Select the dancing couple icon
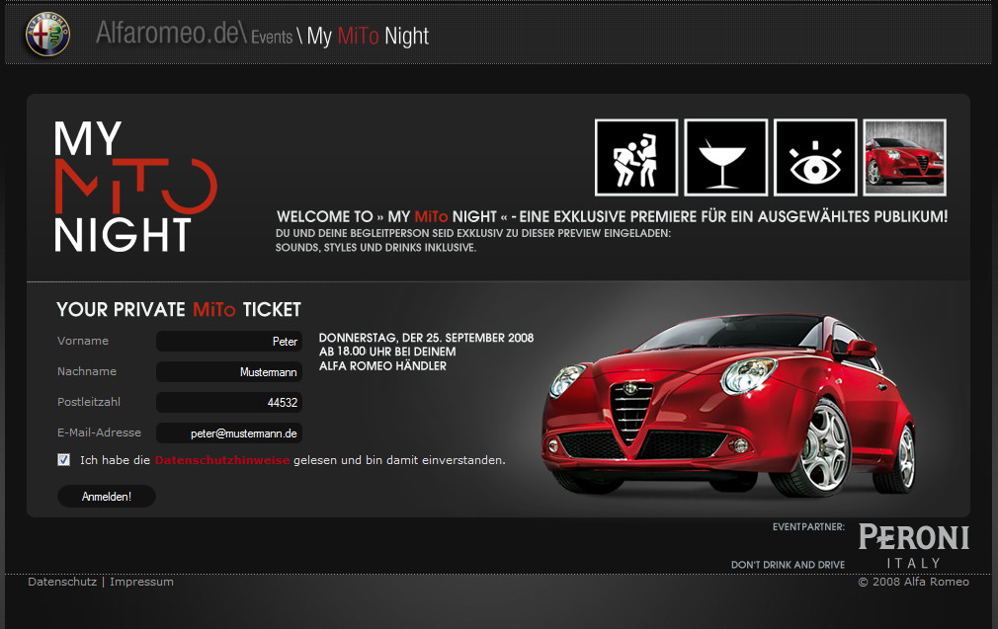The width and height of the screenshot is (998, 629). pos(636,157)
